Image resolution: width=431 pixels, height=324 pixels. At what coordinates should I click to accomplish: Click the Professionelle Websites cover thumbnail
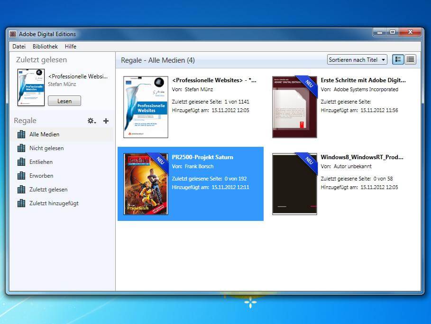[x=145, y=107]
